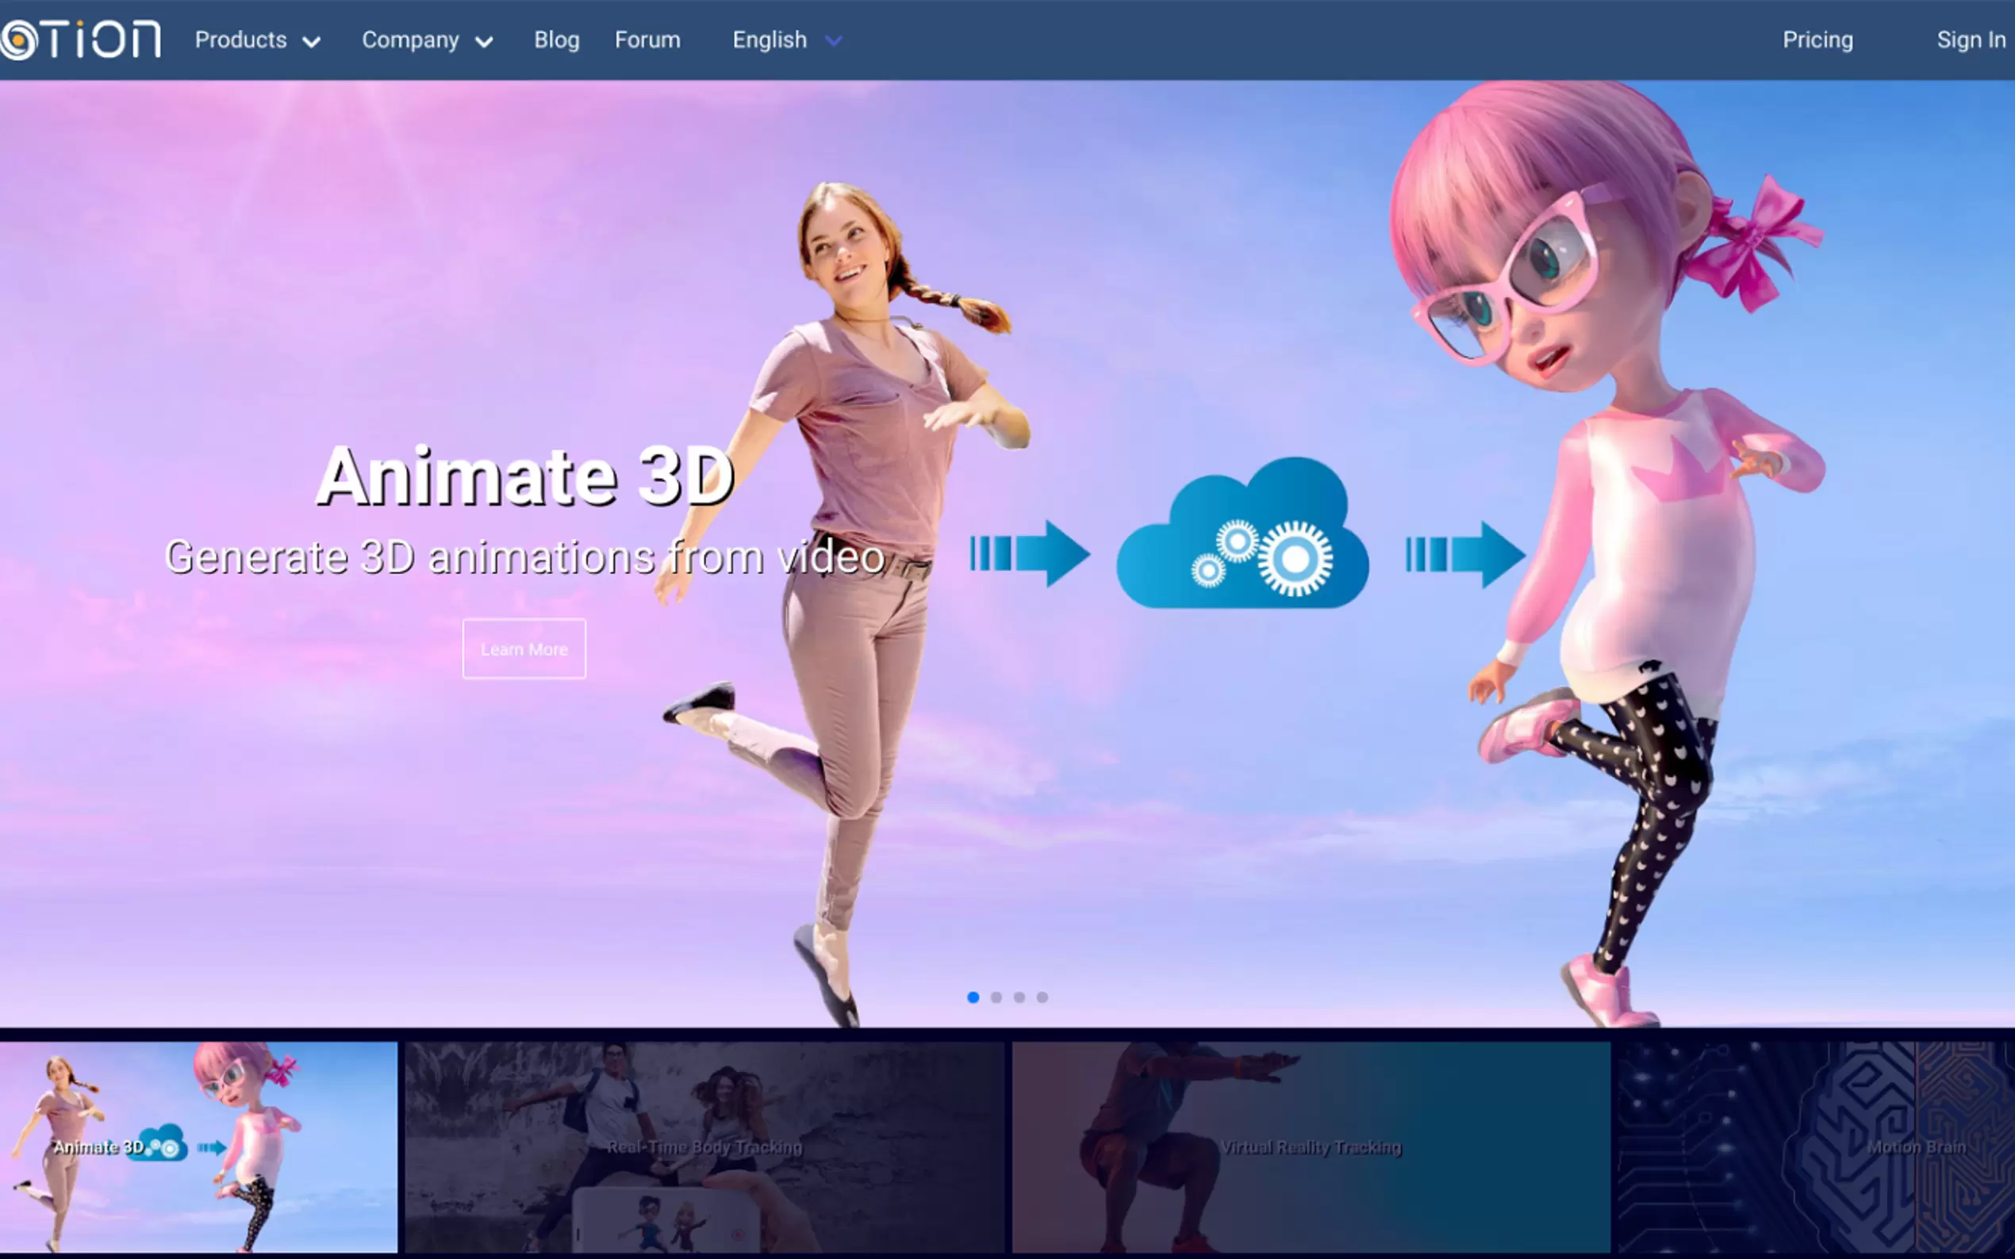Jump to the fourth carousel dot
The image size is (2015, 1259).
point(1042,997)
